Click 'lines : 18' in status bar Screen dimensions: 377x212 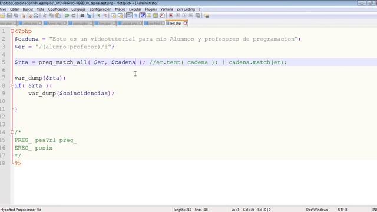201,210
